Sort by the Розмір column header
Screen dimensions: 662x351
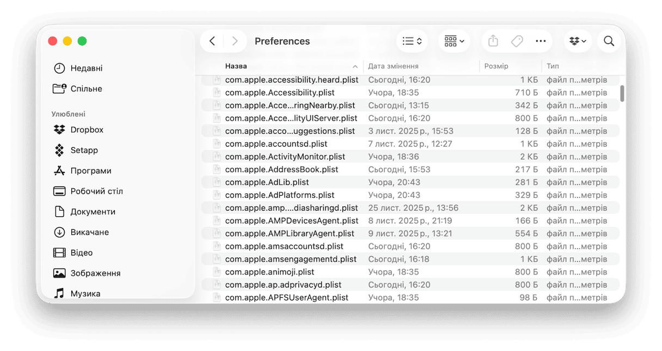coord(496,66)
